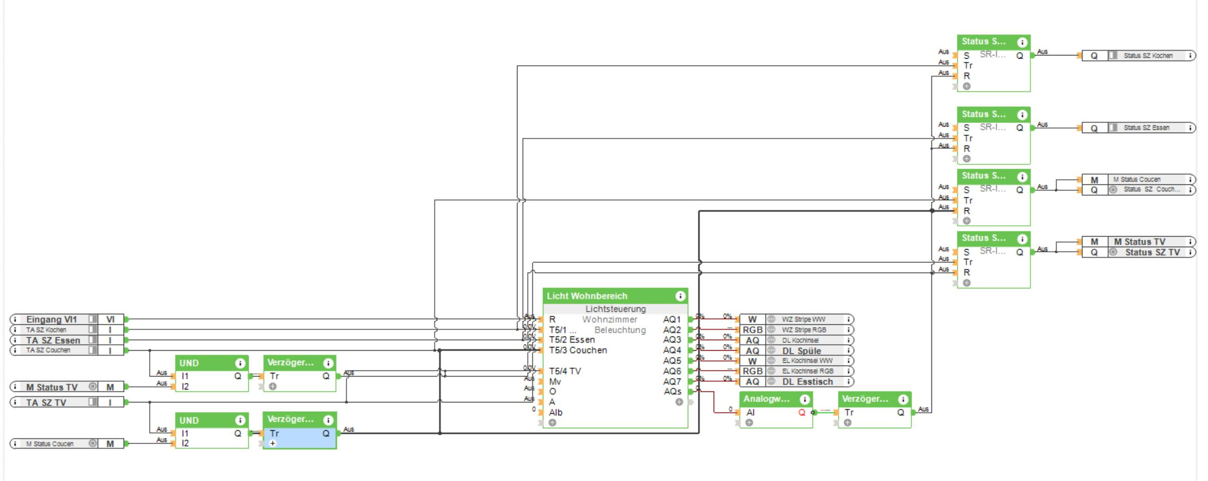The height and width of the screenshot is (481, 1208).
Task: Click digital input icon on TA SZ Essen
Action: pyautogui.click(x=93, y=340)
